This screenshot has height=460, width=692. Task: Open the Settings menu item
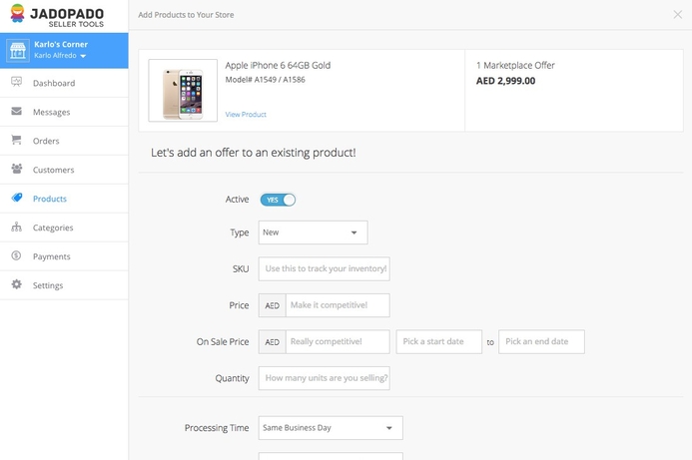click(64, 285)
